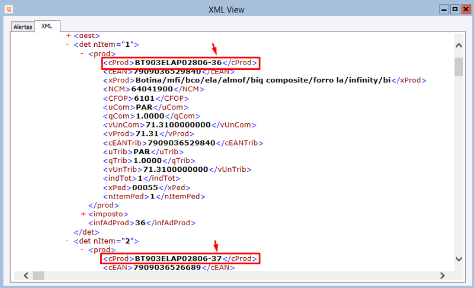The width and height of the screenshot is (474, 288).
Task: Click the nItemPed line
Action: pos(154,196)
